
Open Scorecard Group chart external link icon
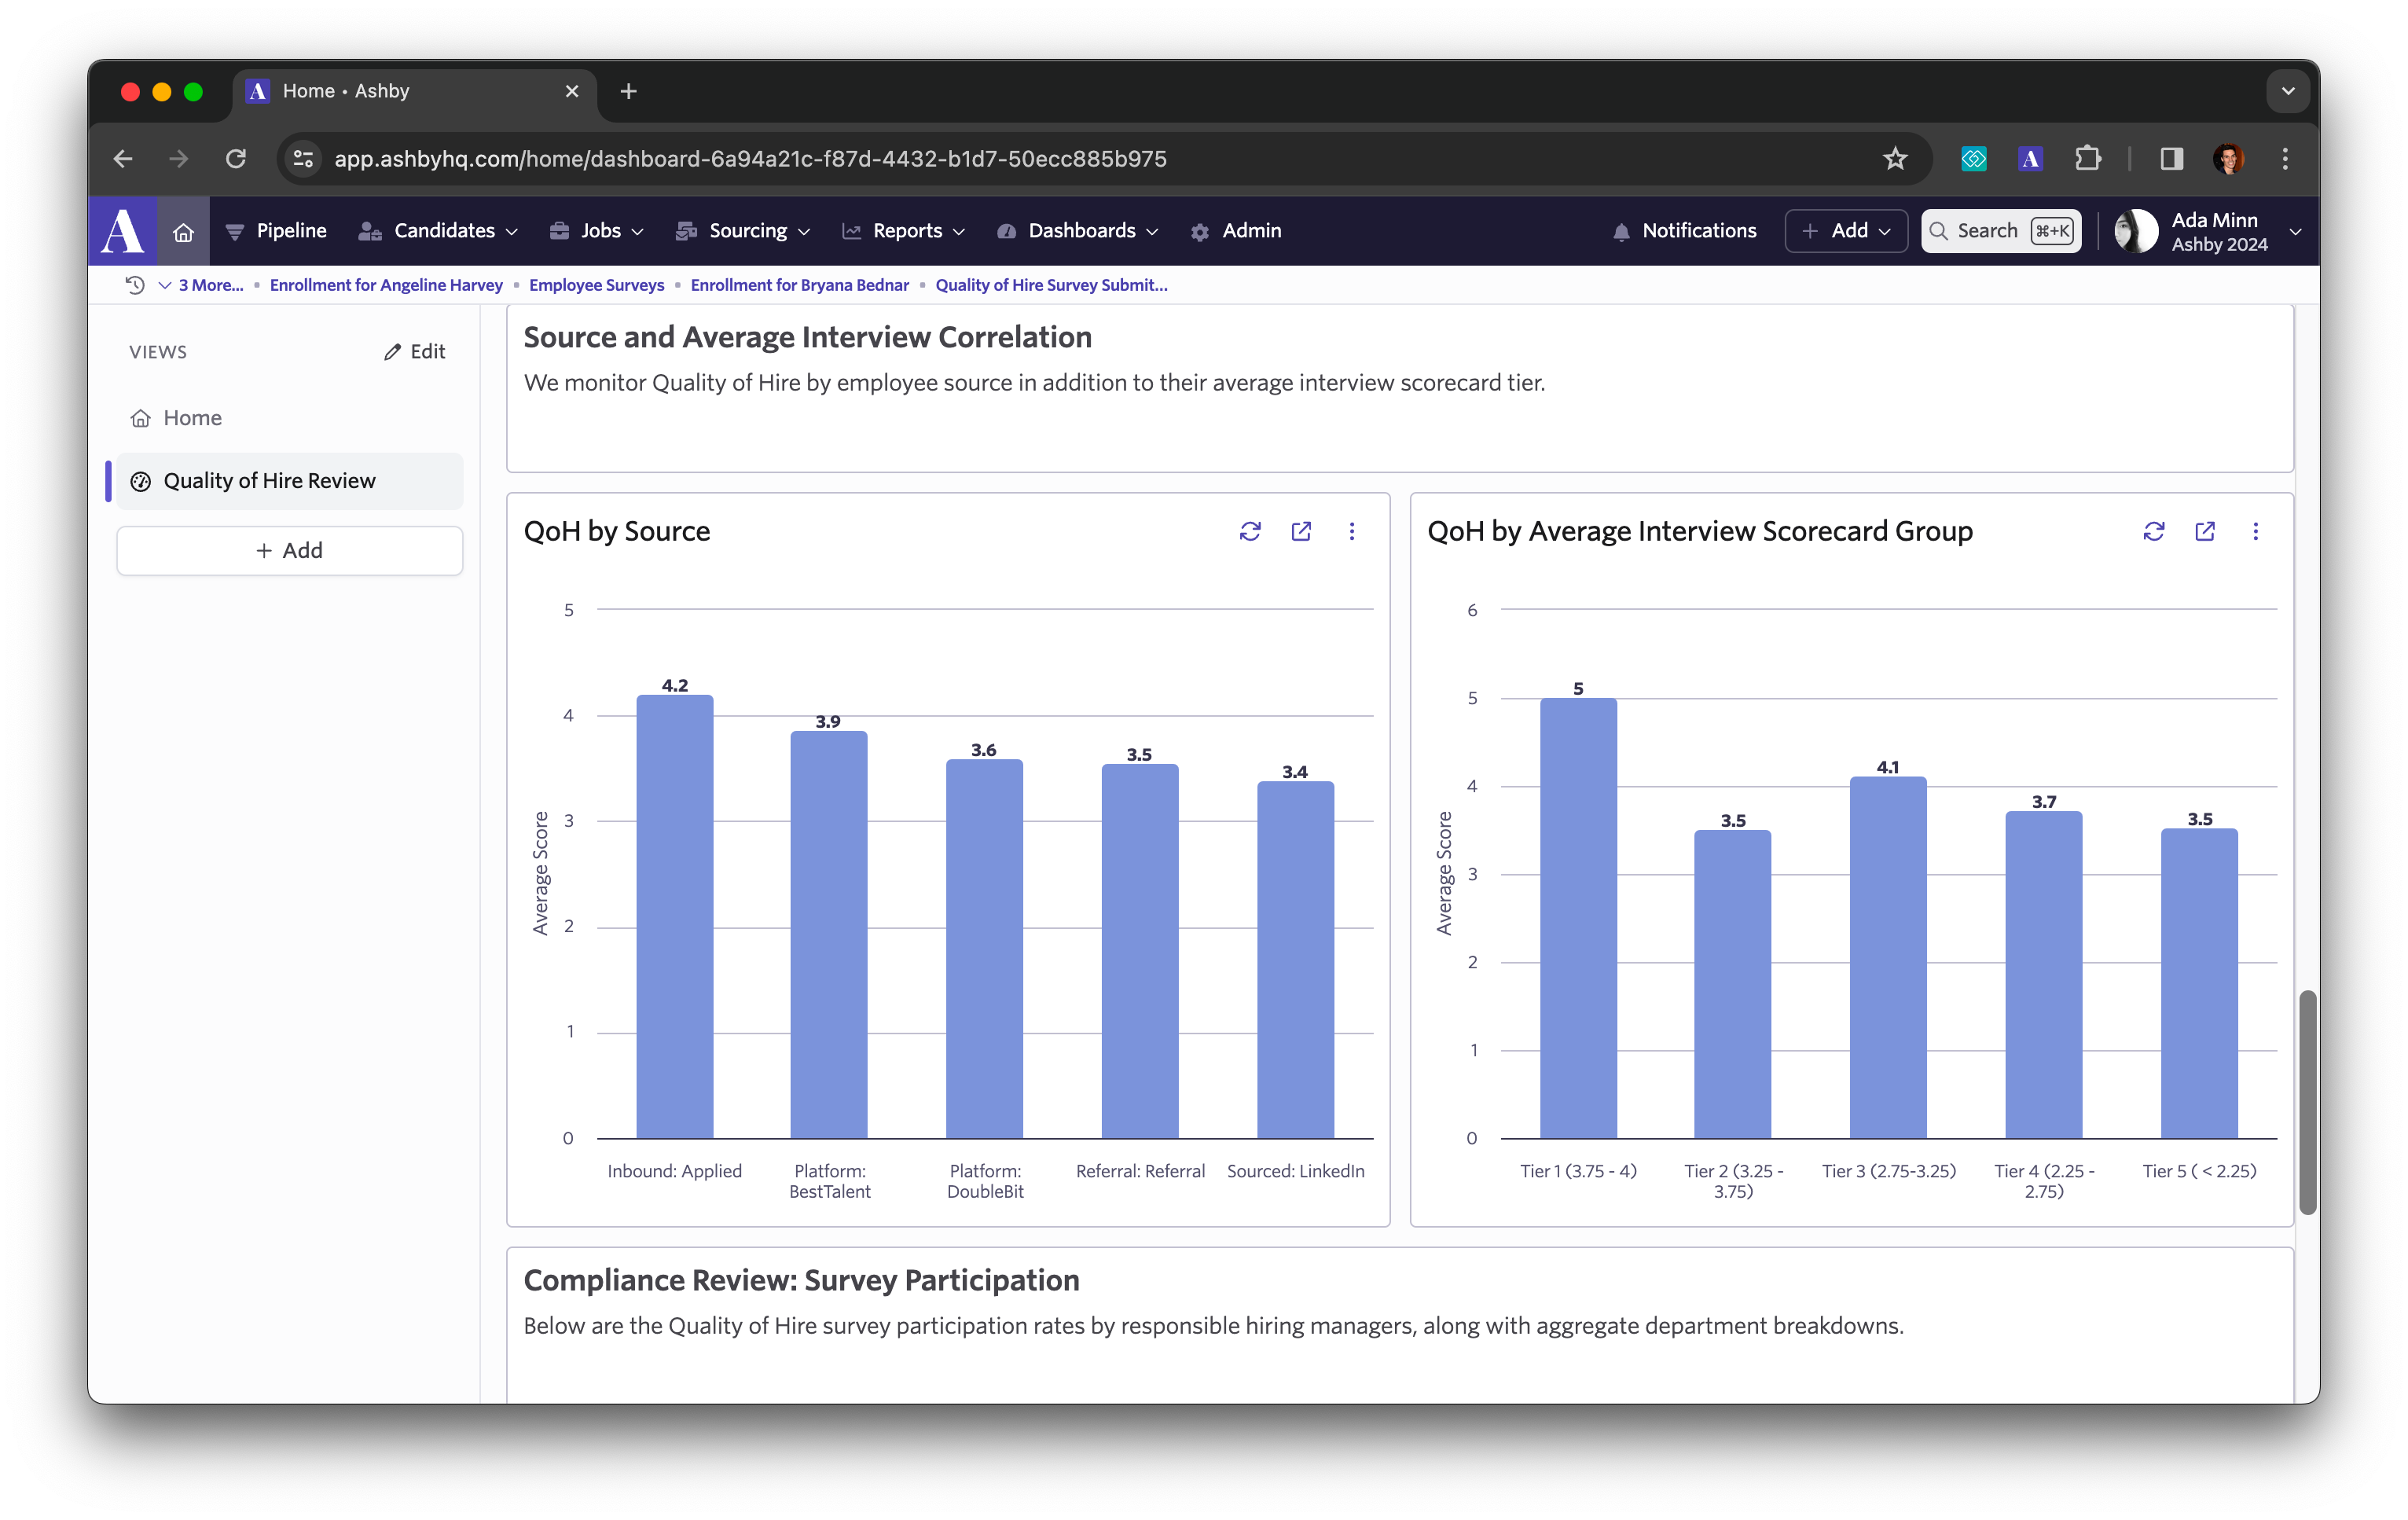[x=2204, y=531]
